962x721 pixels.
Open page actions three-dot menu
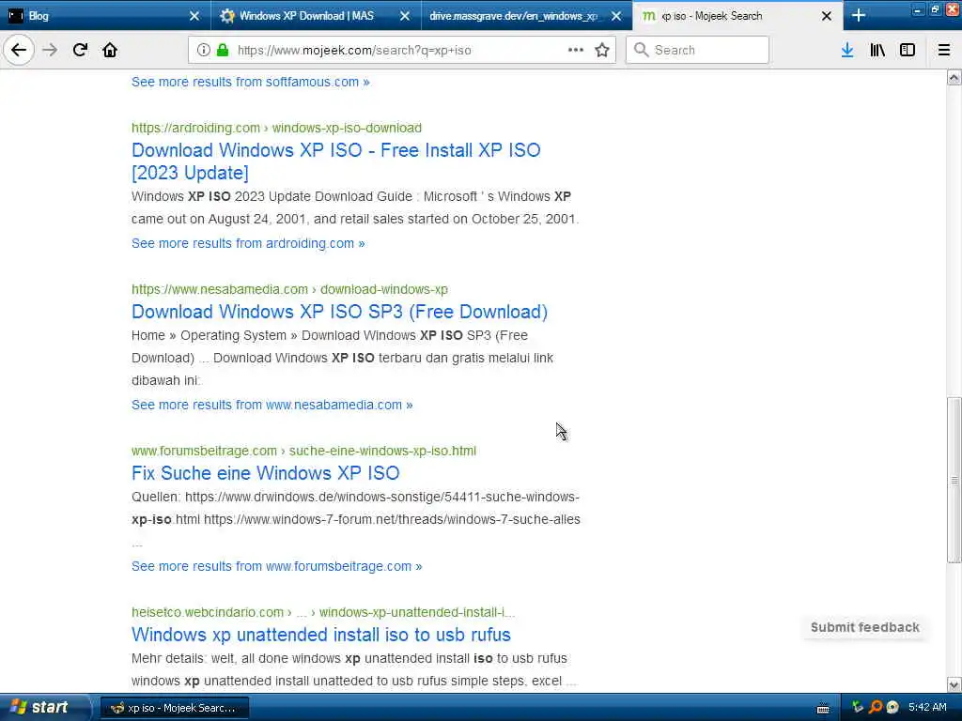coord(576,50)
